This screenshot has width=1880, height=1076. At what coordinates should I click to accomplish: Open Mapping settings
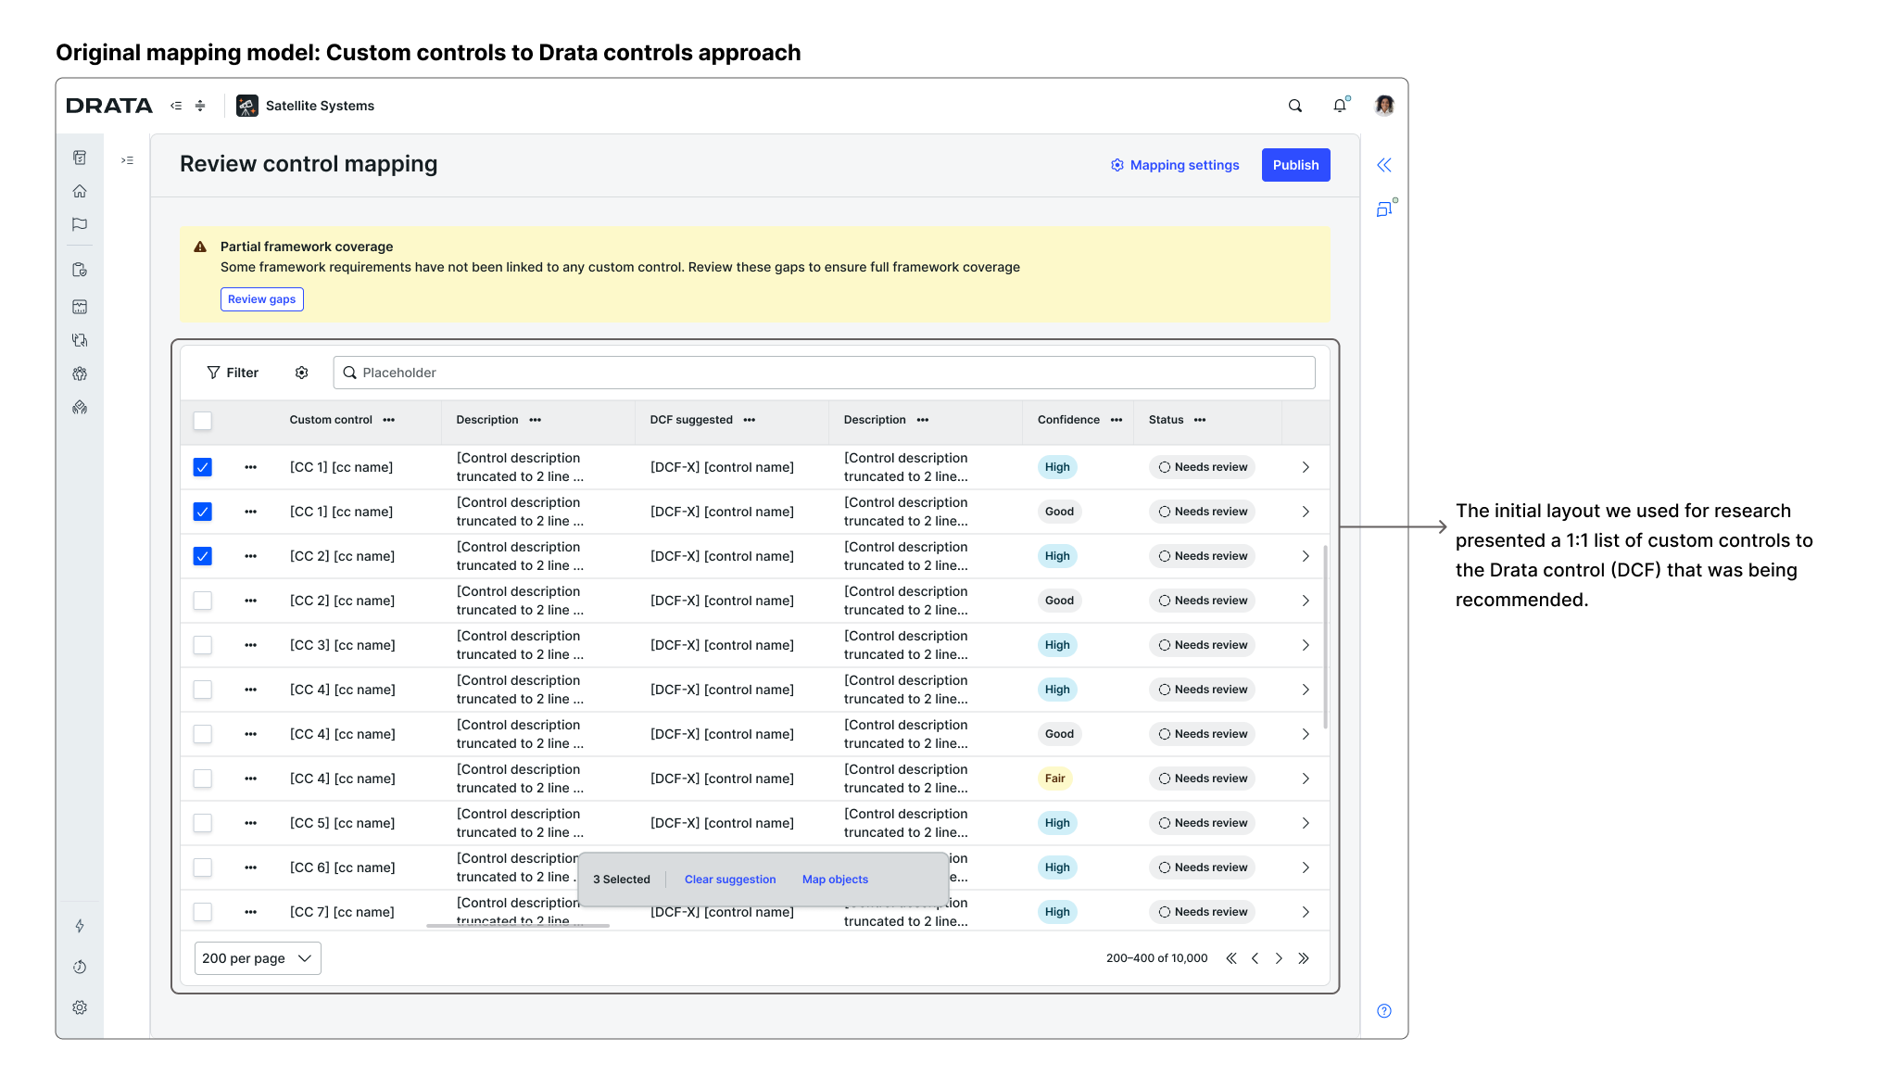pos(1175,165)
